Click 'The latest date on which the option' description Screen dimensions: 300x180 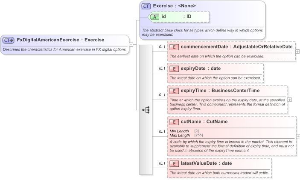point(216,78)
